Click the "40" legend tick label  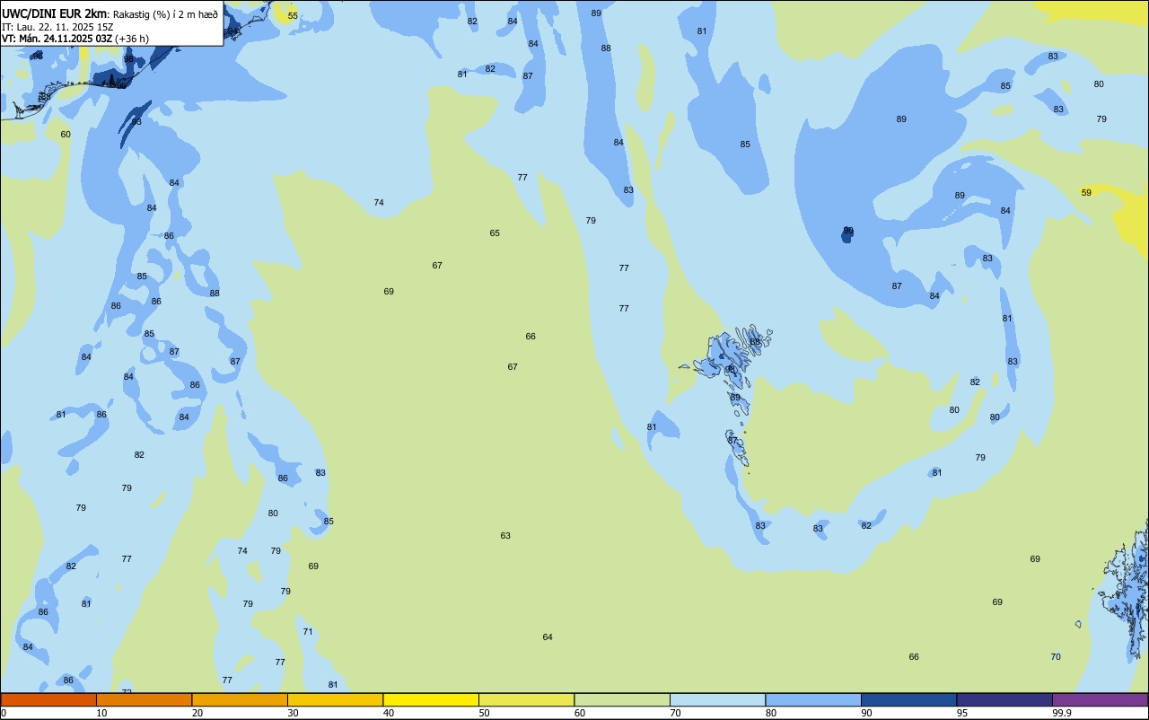point(389,713)
